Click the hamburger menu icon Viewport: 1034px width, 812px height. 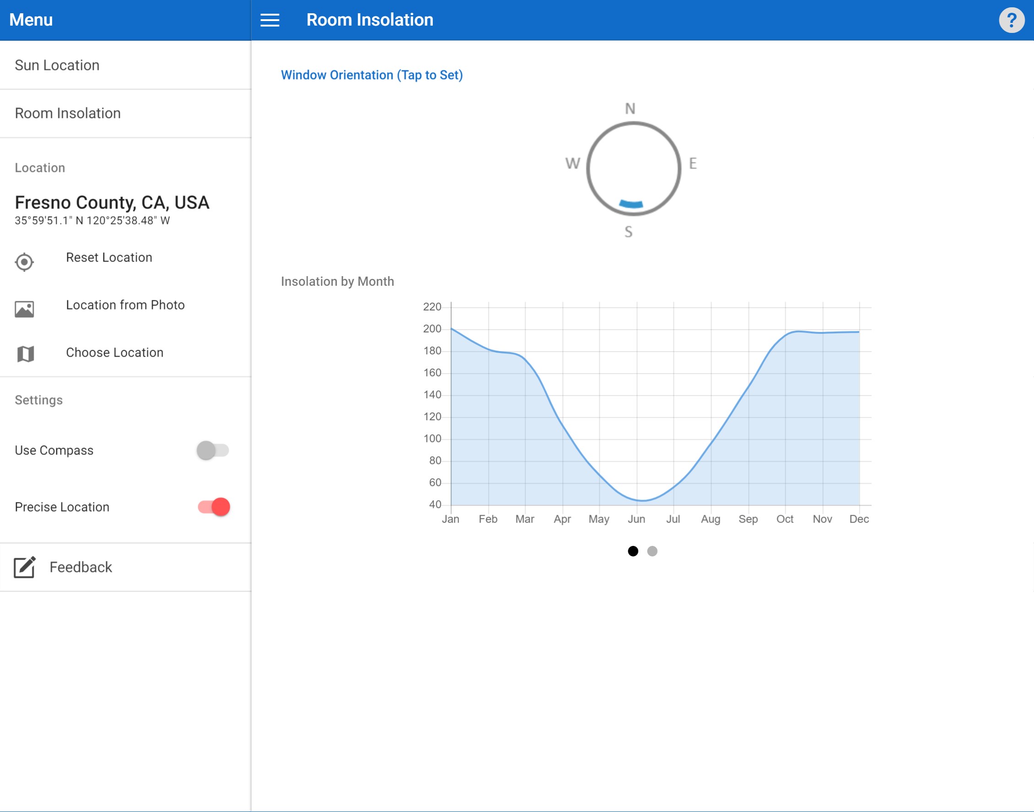269,20
